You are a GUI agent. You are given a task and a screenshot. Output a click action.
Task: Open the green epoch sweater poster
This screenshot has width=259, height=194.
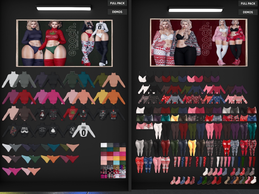coord(64,43)
